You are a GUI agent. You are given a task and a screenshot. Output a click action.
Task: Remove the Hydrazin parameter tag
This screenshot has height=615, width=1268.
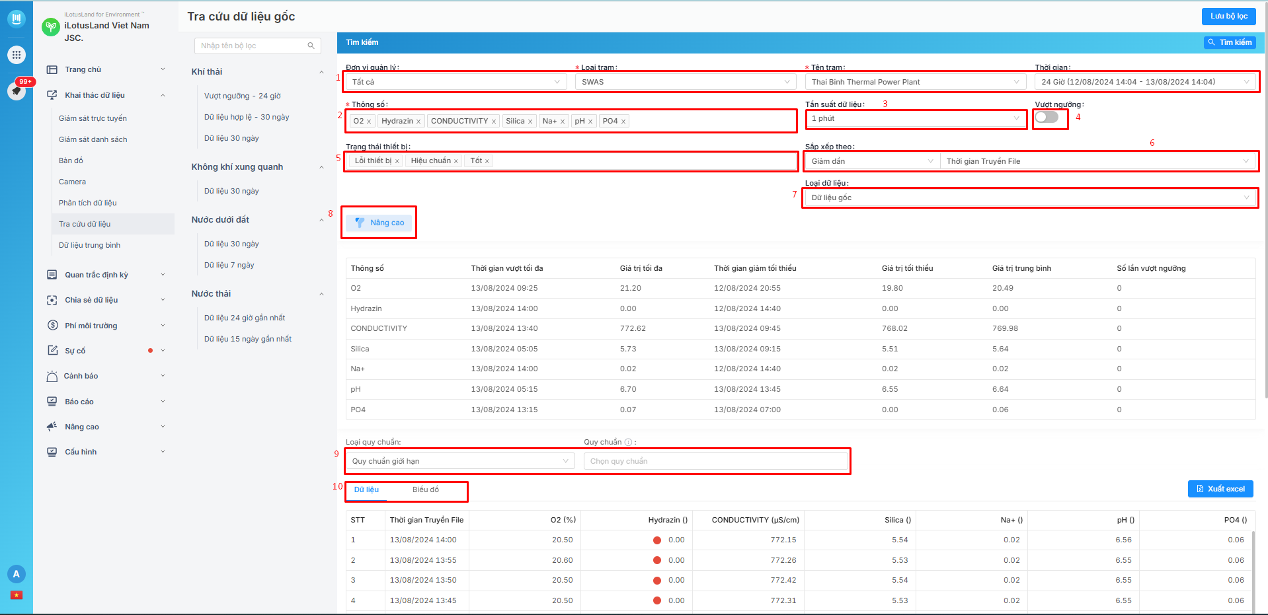(x=418, y=122)
